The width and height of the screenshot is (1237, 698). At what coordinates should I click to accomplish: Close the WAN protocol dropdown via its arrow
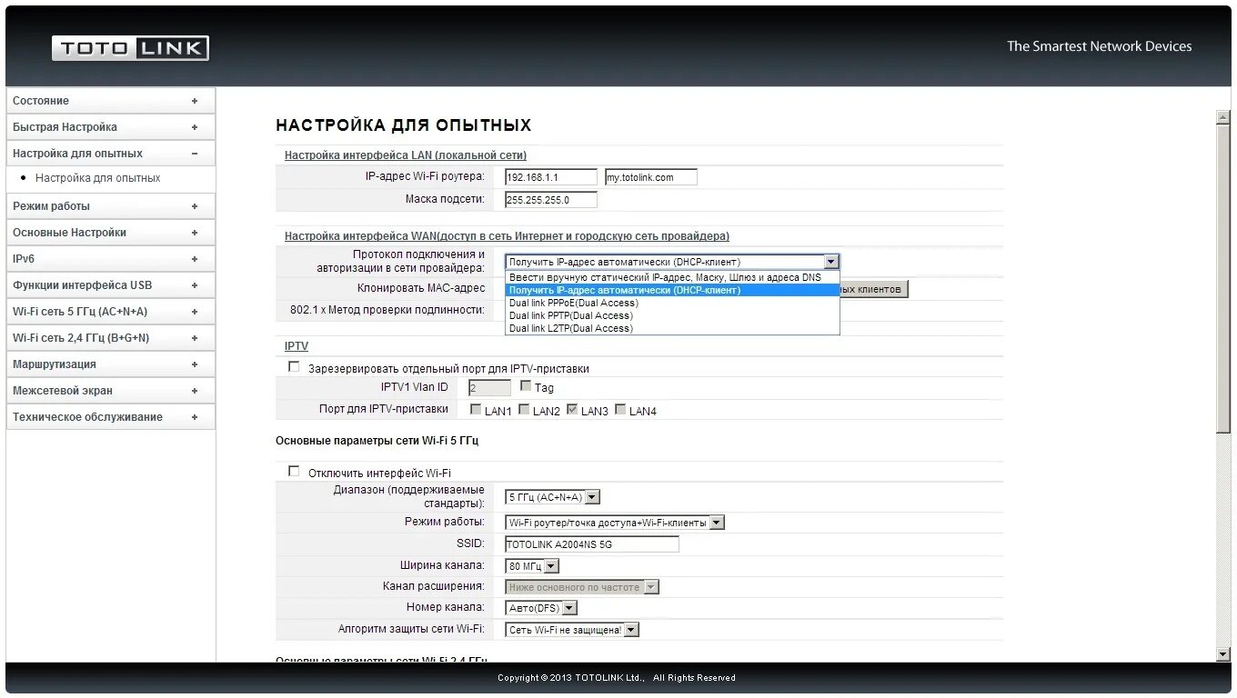[x=830, y=262]
